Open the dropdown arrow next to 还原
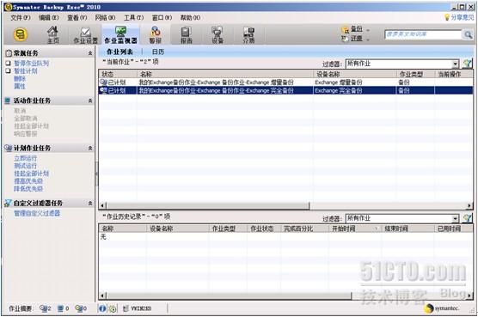This screenshot has width=478, height=317. point(368,40)
